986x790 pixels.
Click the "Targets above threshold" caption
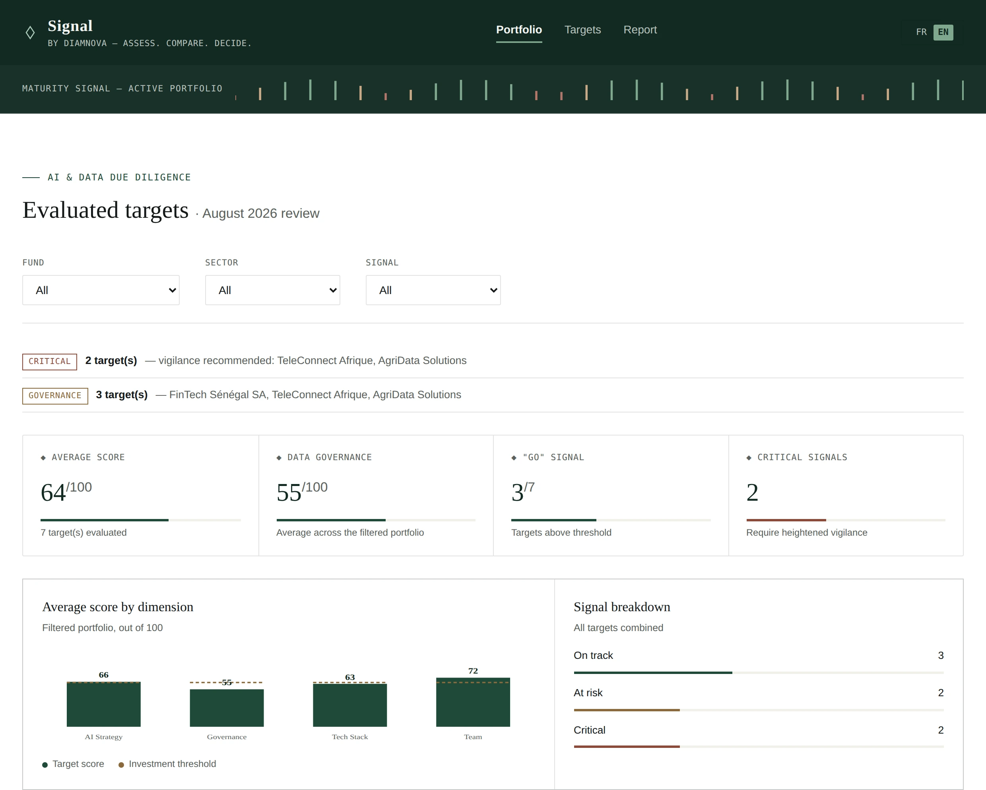coord(561,532)
